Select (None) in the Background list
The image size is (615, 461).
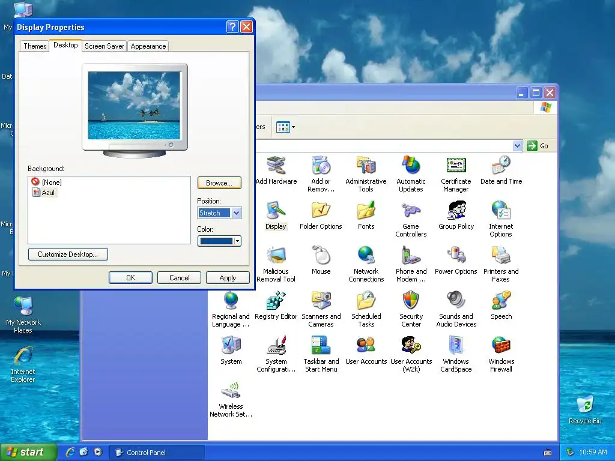tap(47, 182)
